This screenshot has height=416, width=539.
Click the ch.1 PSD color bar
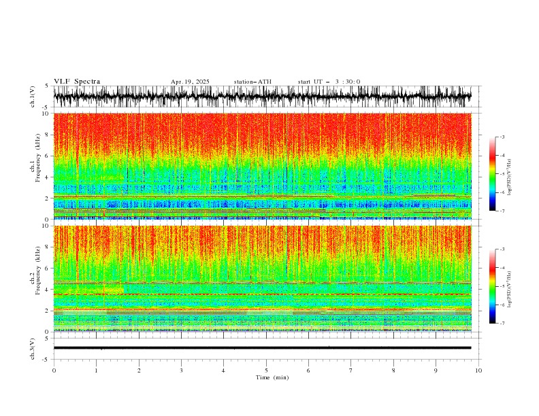[492, 174]
